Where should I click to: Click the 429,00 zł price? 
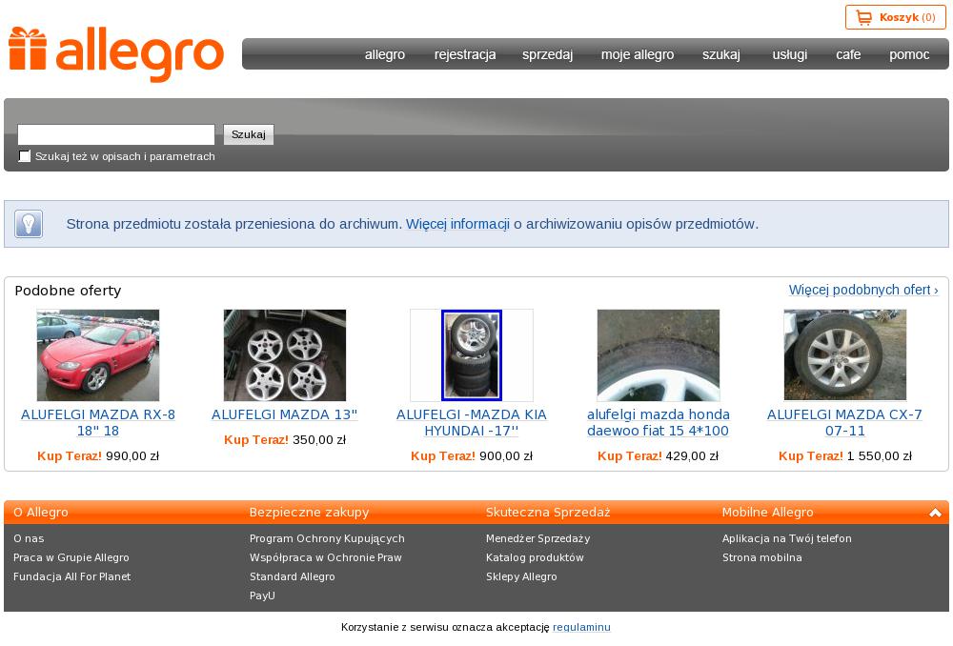(692, 455)
